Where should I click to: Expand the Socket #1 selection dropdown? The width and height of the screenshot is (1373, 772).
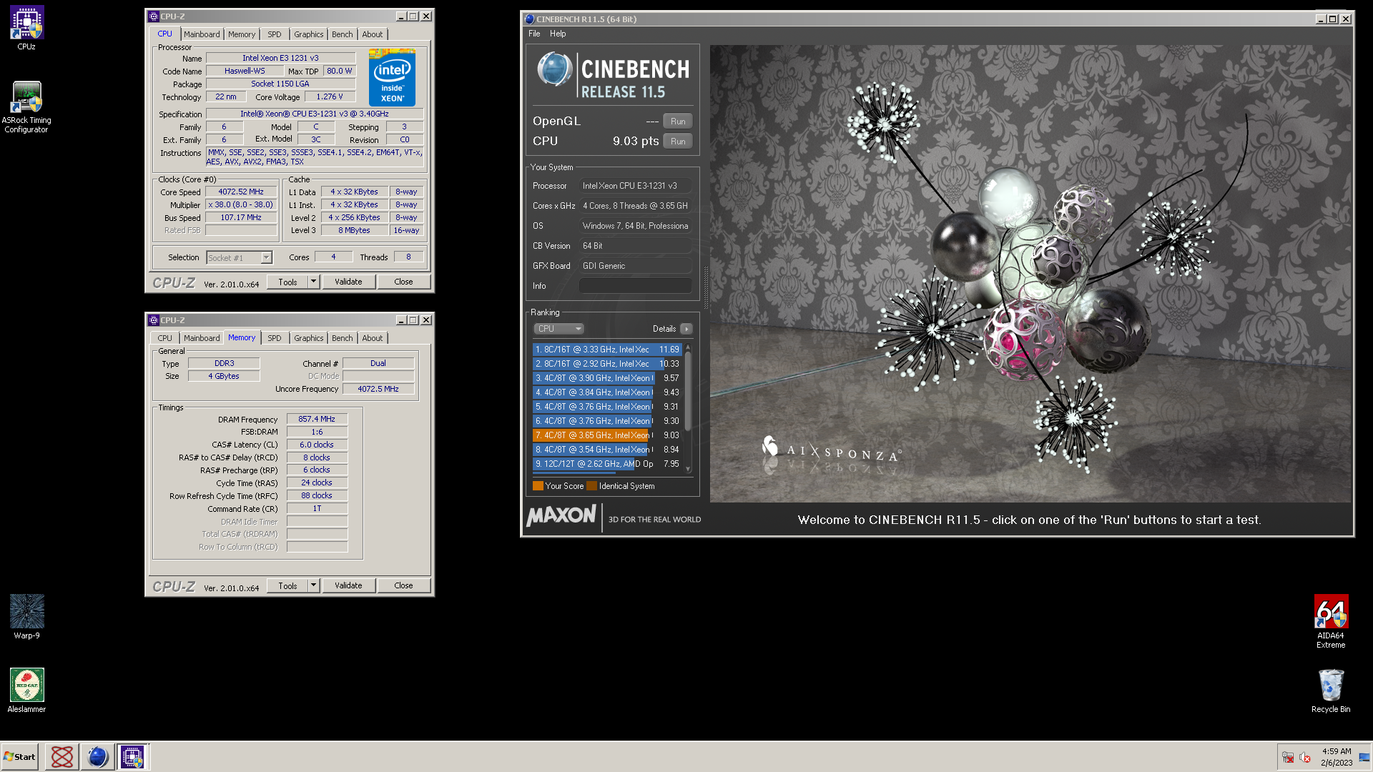pos(266,257)
